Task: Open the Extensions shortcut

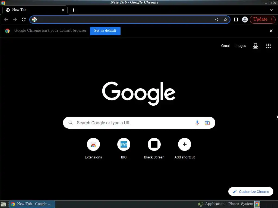Action: point(93,148)
